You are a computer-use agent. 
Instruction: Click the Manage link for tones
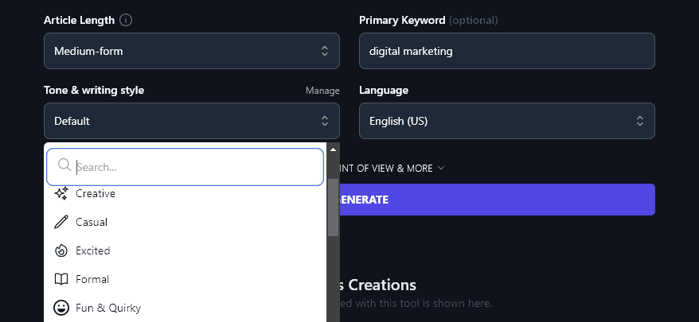pyautogui.click(x=322, y=91)
